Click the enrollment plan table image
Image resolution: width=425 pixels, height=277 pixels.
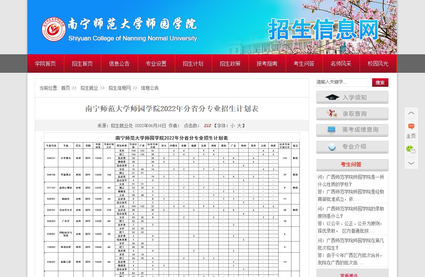click(172, 205)
